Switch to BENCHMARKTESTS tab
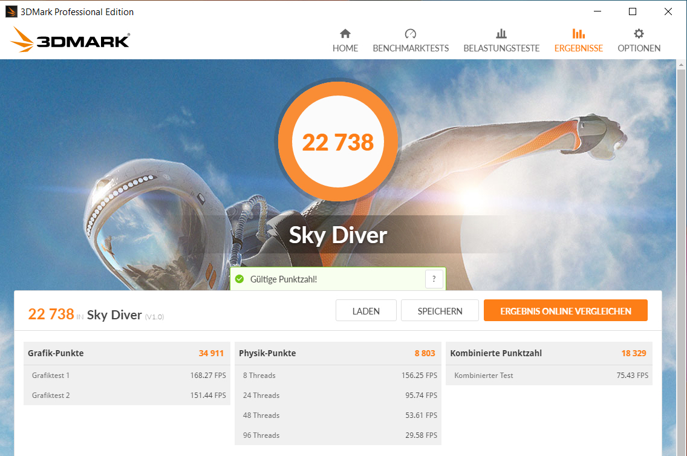The image size is (687, 456). tap(411, 41)
